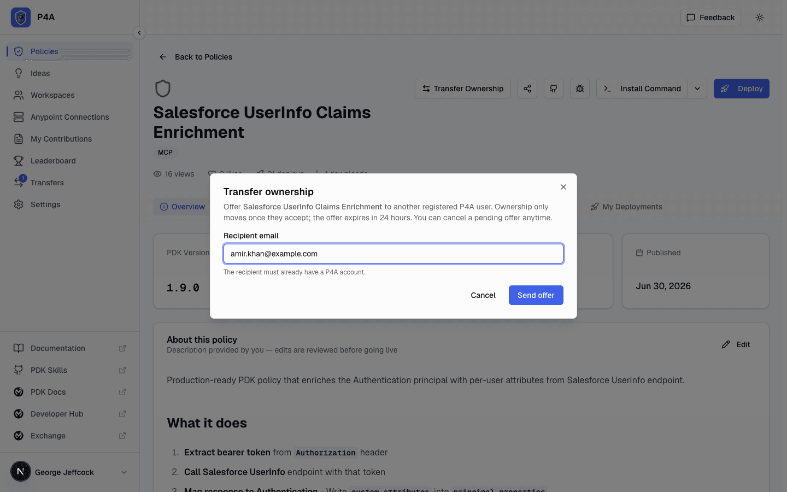Click the Jun 30, 2026 date
This screenshot has width=787, height=492.
pos(663,286)
